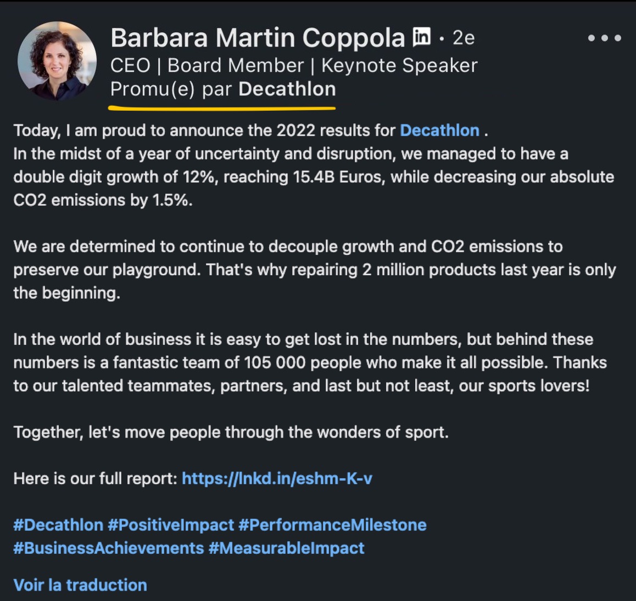Open Barbara Martin Coppola's name link
The height and width of the screenshot is (601, 636).
click(x=258, y=38)
